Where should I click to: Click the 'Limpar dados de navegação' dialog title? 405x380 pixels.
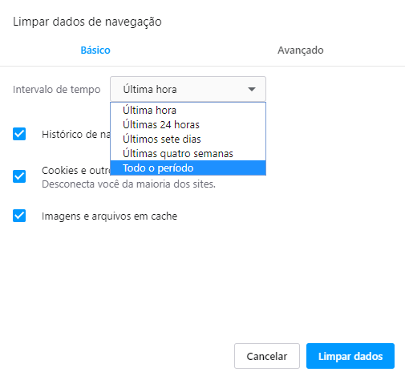tap(87, 22)
